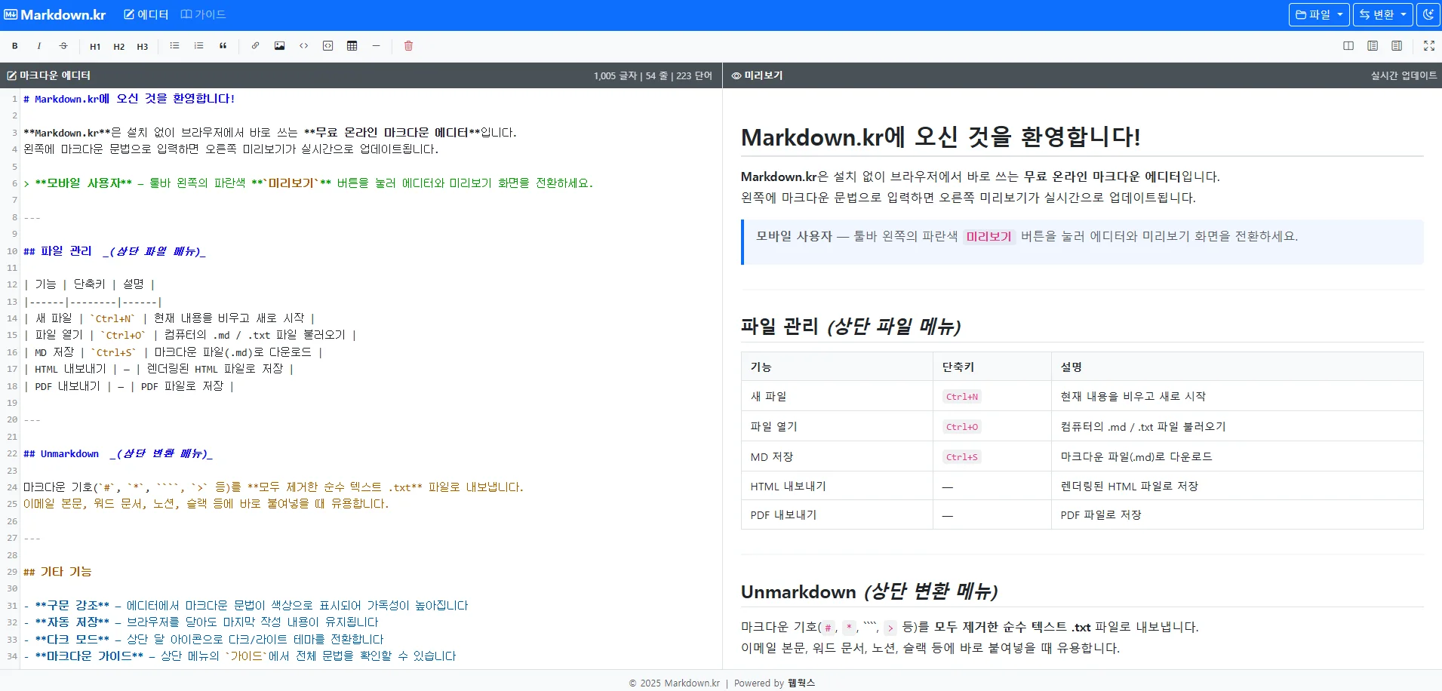Clear the document using the red trash icon
This screenshot has height=691, width=1442.
408,46
